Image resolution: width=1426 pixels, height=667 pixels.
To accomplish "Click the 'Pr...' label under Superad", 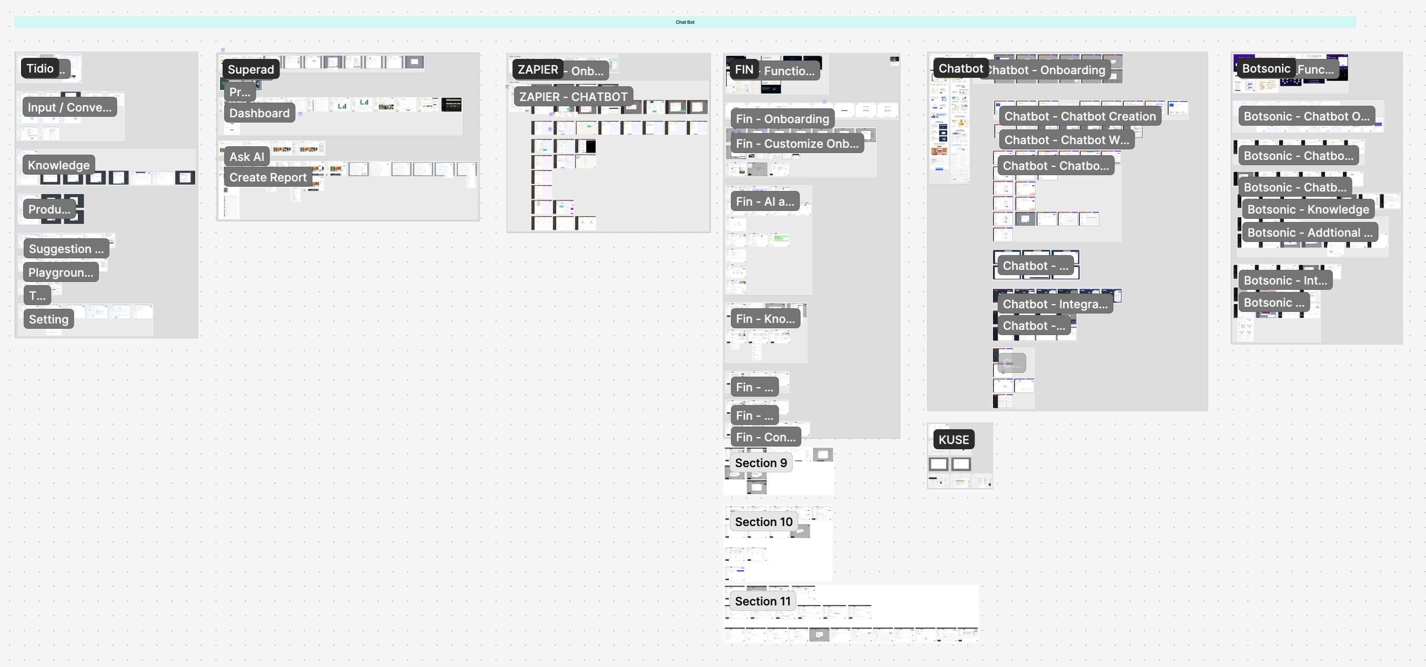I will point(240,92).
